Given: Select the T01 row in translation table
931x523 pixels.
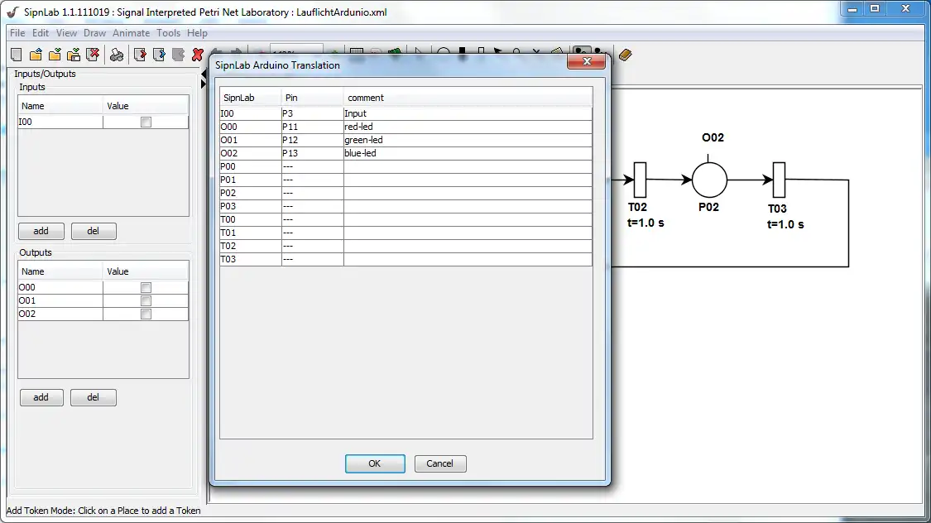Looking at the screenshot, I should click(406, 233).
